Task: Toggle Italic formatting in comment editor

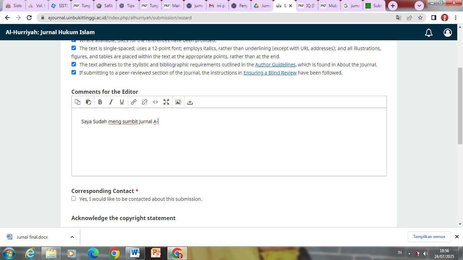Action: click(111, 102)
